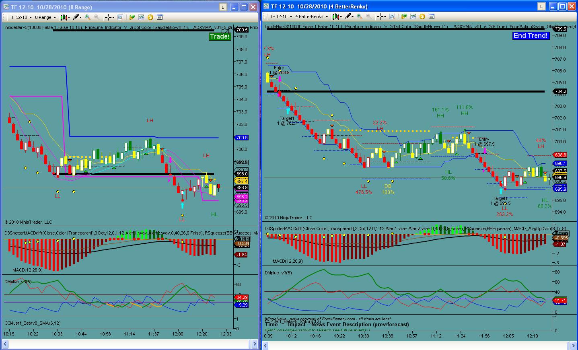Open candlestick chart style dropdown in BetterRenko window

pyautogui.click(x=336, y=16)
